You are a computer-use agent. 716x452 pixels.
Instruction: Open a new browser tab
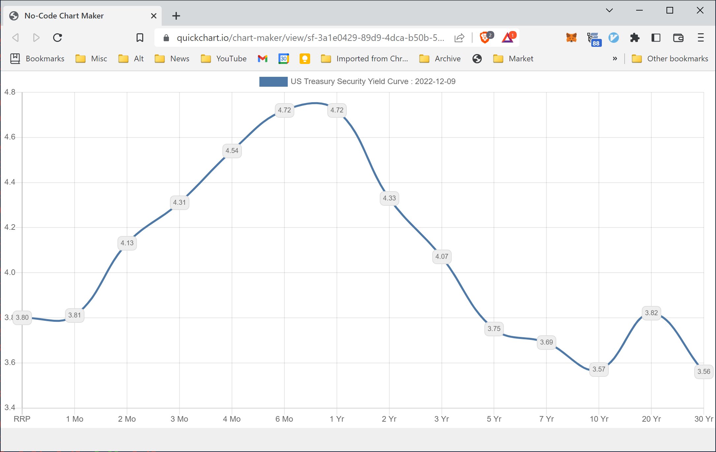tap(176, 16)
